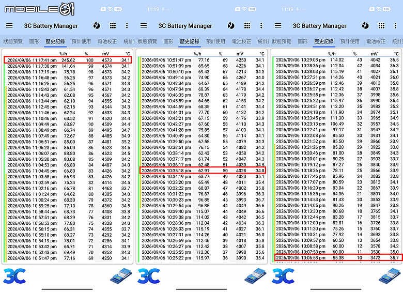The width and height of the screenshot is (403, 292).
Task: Select history row 10:10:31 pm at 14%
Action: coord(337,235)
